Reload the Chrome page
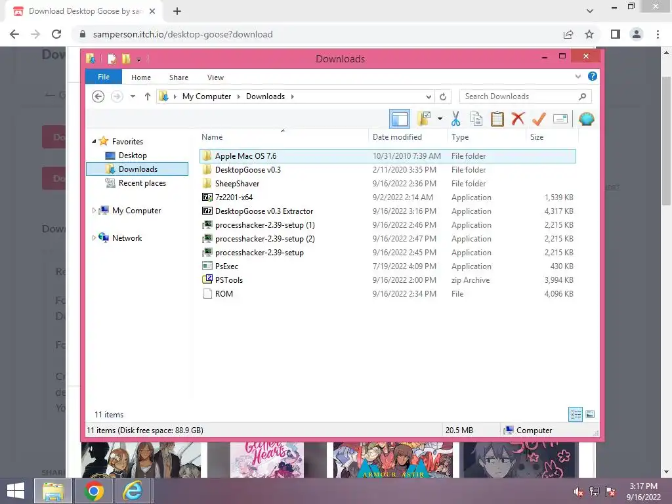Image resolution: width=672 pixels, height=504 pixels. coord(56,34)
